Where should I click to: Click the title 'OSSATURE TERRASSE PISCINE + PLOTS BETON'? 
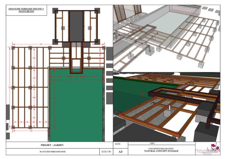point(26,10)
